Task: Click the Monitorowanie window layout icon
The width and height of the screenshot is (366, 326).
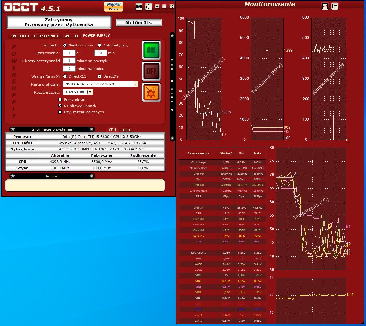Action: (335, 6)
